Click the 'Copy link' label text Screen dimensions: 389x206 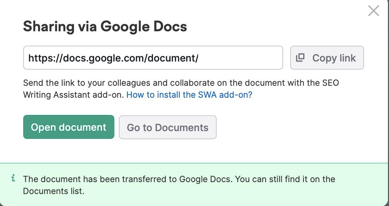(x=334, y=58)
